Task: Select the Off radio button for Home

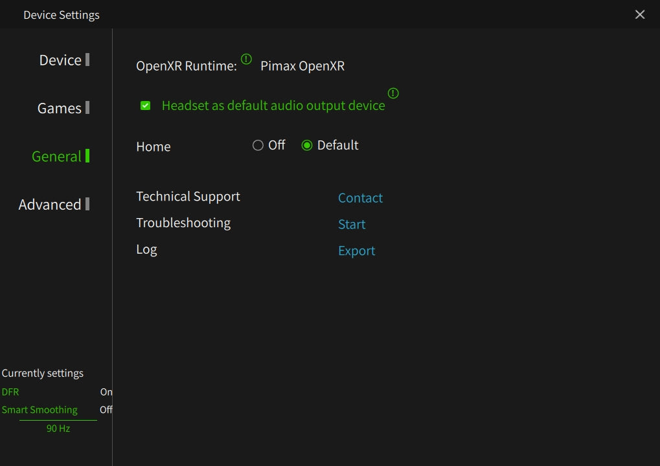Action: click(258, 146)
